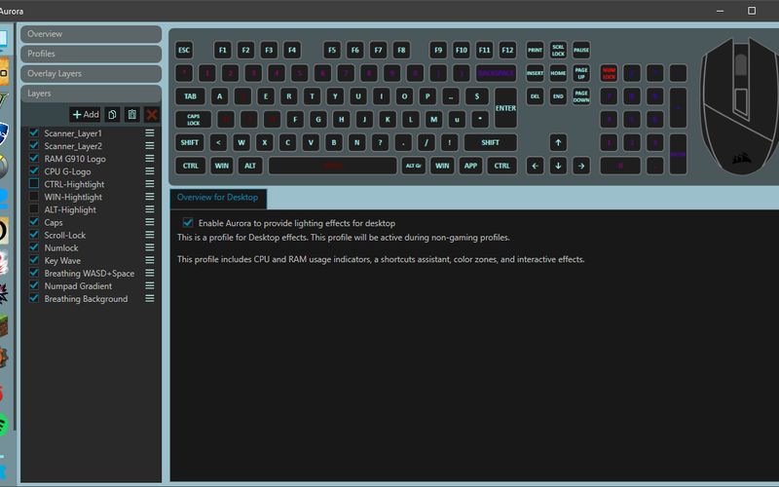Click the NUM LOCK key on the numpad
779x487 pixels.
tap(609, 74)
